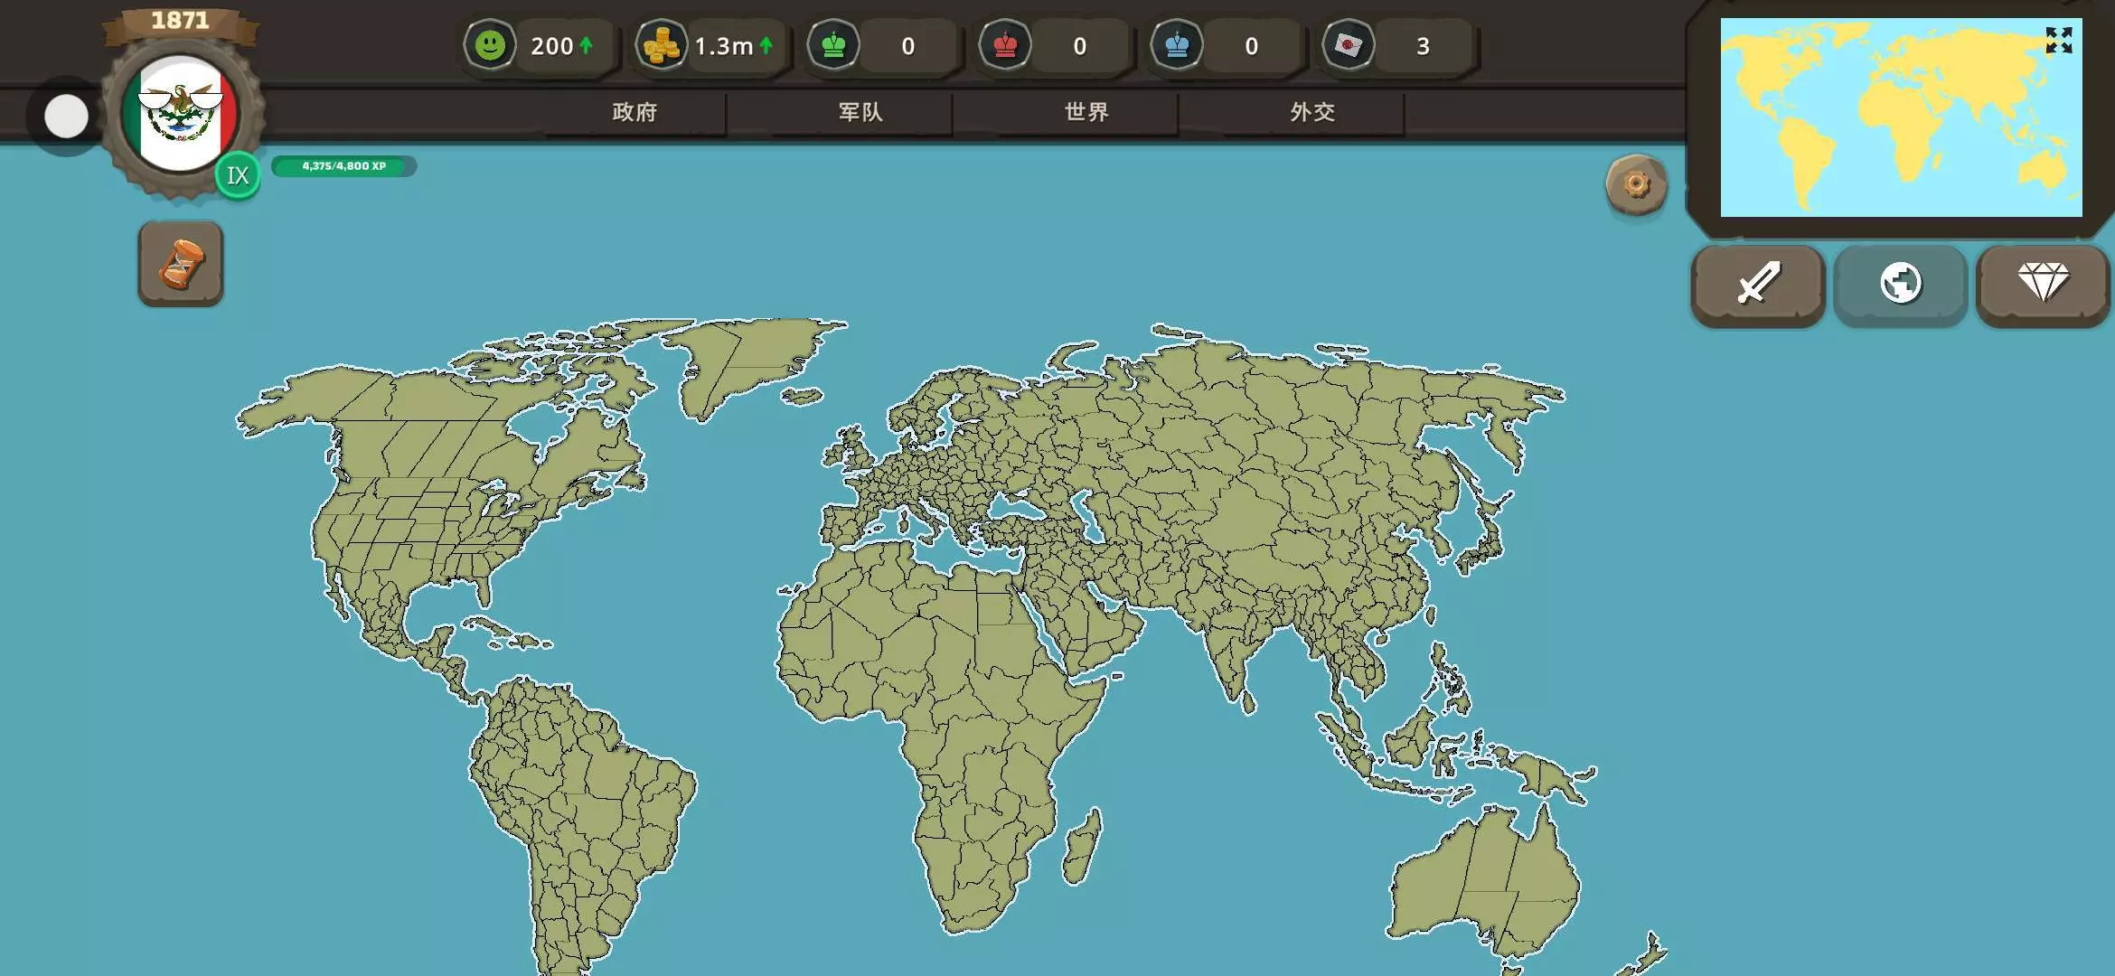The height and width of the screenshot is (976, 2115).
Task: Click the green crown counter icon
Action: 833,45
